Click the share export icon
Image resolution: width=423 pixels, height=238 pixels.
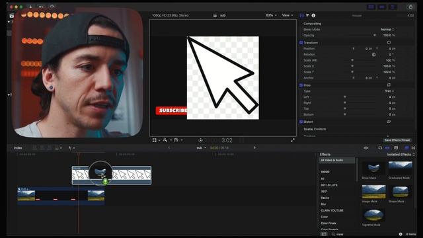(x=410, y=7)
